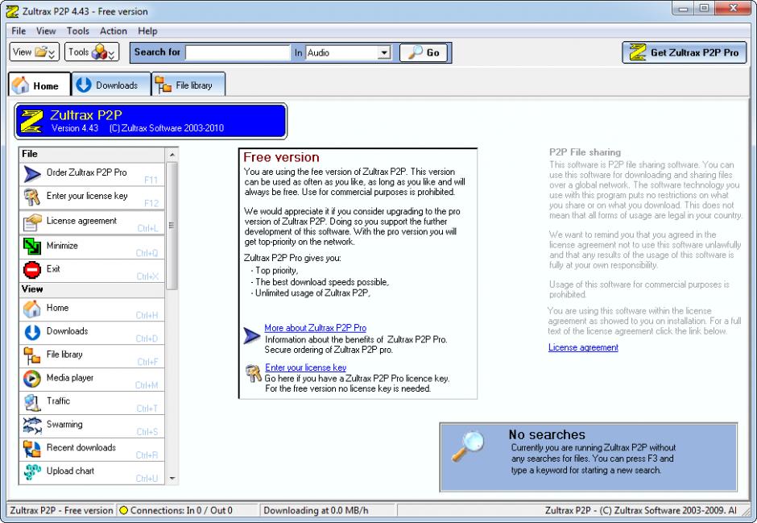Click the Upload chart icon in sidebar
This screenshot has width=757, height=523.
(32, 471)
